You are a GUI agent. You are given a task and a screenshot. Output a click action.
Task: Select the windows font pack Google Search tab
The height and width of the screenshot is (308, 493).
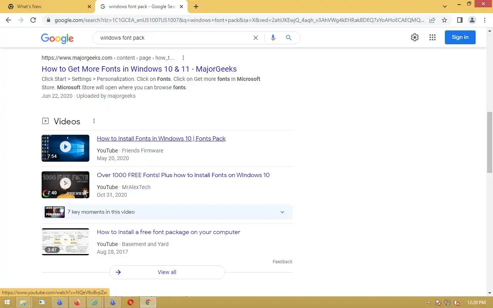click(x=141, y=7)
